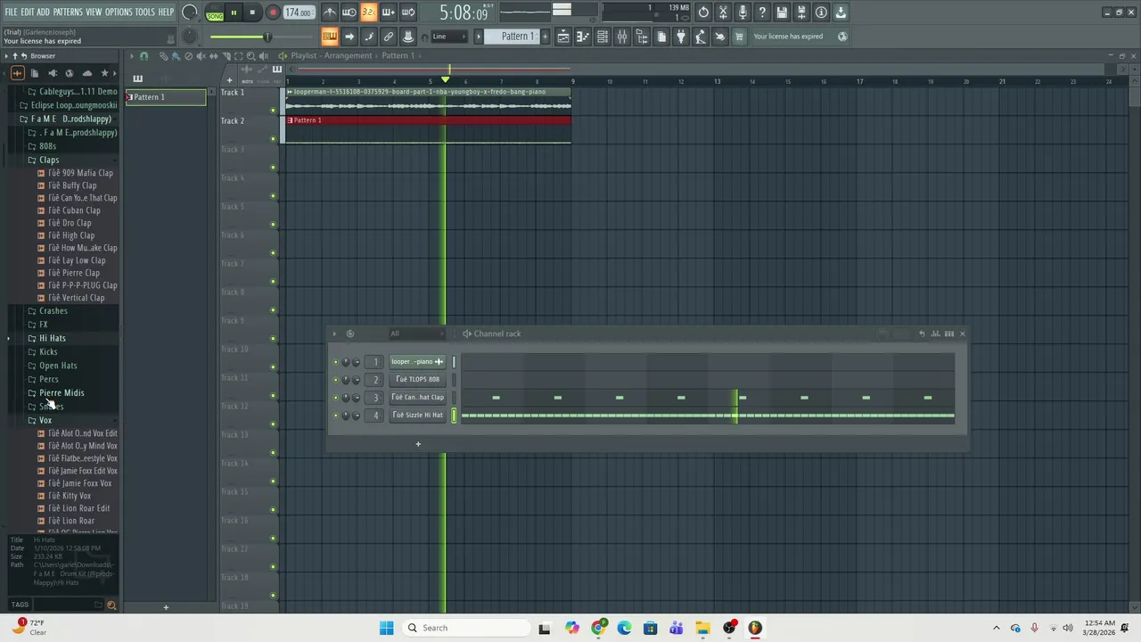Click the link chain icon in toolbar
The width and height of the screenshot is (1141, 642).
click(x=389, y=37)
